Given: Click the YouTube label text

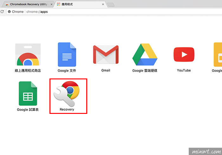Looking at the screenshot, I should click(x=184, y=70).
